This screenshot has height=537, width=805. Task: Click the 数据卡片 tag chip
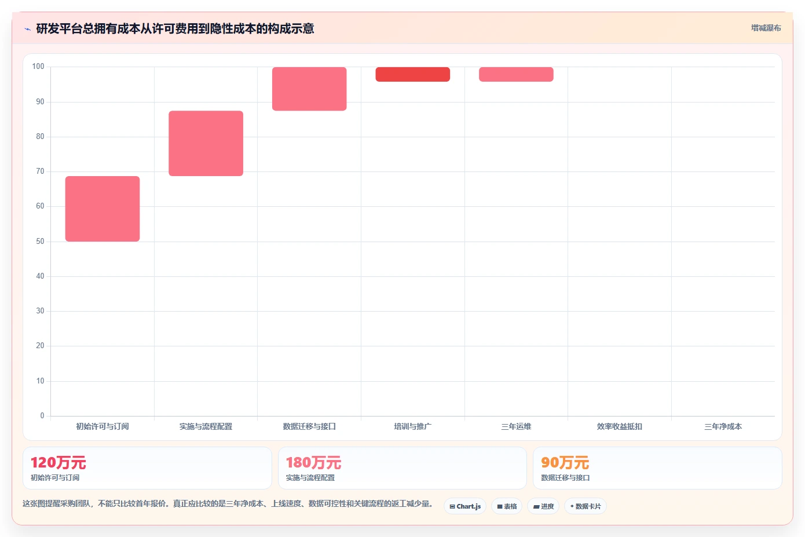point(586,506)
